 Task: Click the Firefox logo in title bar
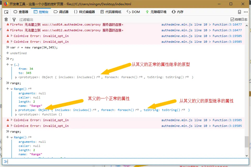coord(6,4)
